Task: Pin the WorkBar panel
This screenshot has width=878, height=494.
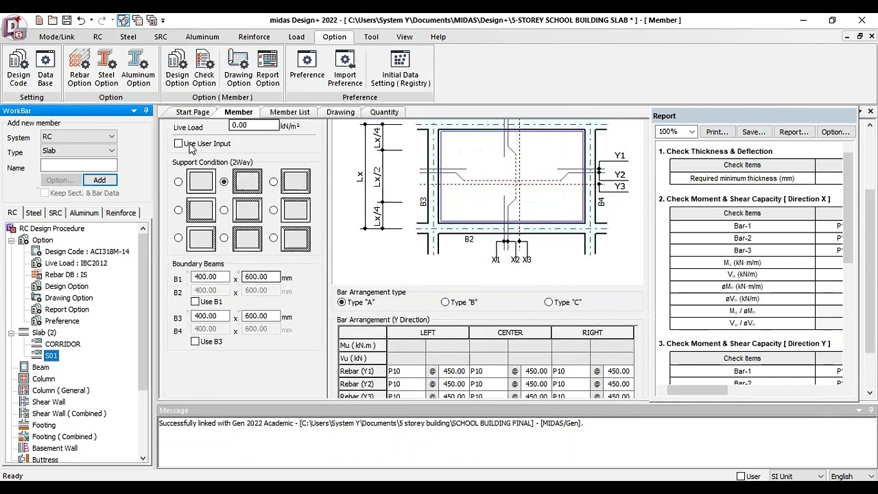Action: [146, 110]
